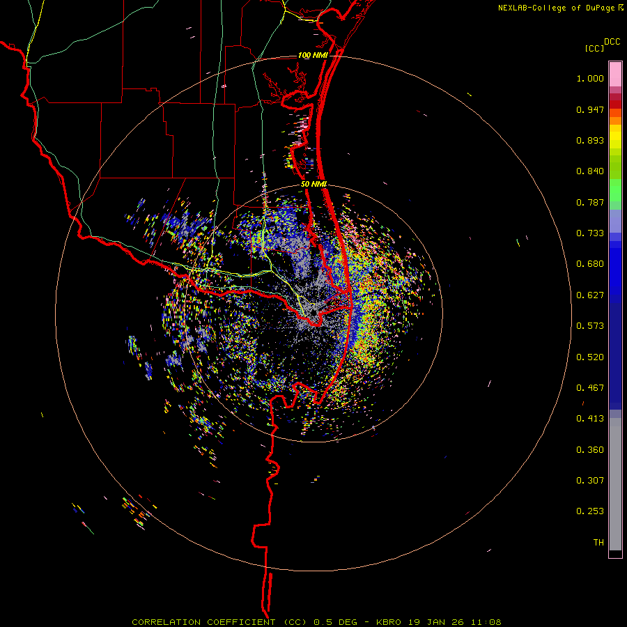Click the 50 NMI range ring label
627x627 pixels.
click(314, 184)
